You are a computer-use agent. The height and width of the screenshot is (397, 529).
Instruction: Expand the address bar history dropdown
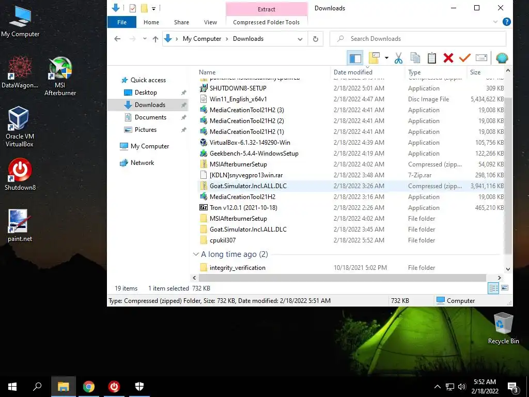tap(300, 39)
